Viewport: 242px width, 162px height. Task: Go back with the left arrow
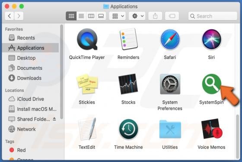point(10,16)
